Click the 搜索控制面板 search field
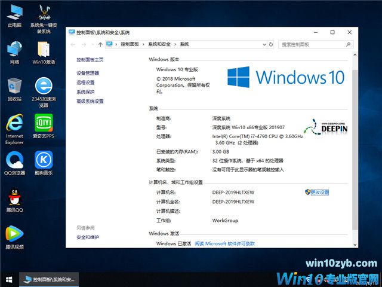Screen dimensions: 382x287 click(x=316, y=44)
